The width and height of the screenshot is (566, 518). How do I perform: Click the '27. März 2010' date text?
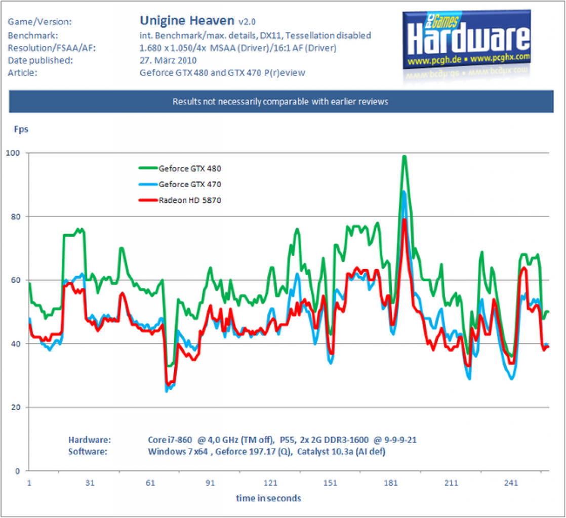[168, 60]
